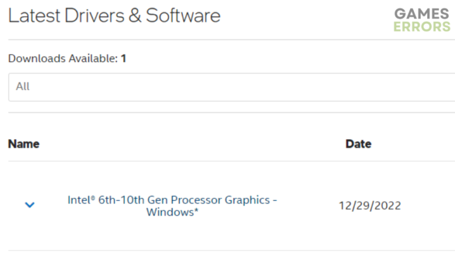Open the All filter dropdown
This screenshot has height=253, width=455.
(x=232, y=87)
